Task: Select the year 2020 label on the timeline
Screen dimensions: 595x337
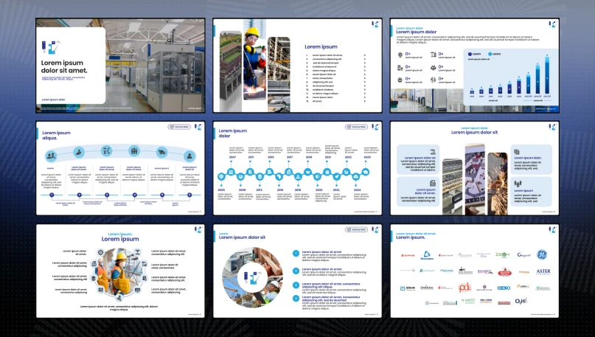Action: click(x=319, y=190)
